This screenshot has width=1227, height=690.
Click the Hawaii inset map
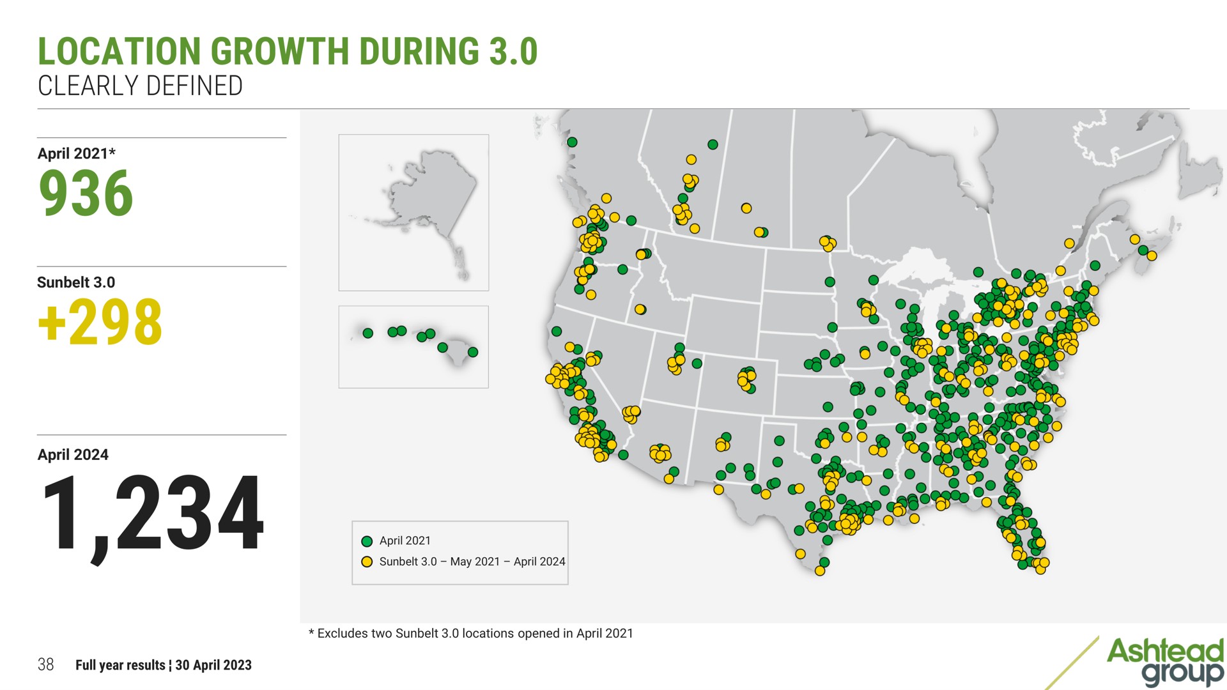413,347
